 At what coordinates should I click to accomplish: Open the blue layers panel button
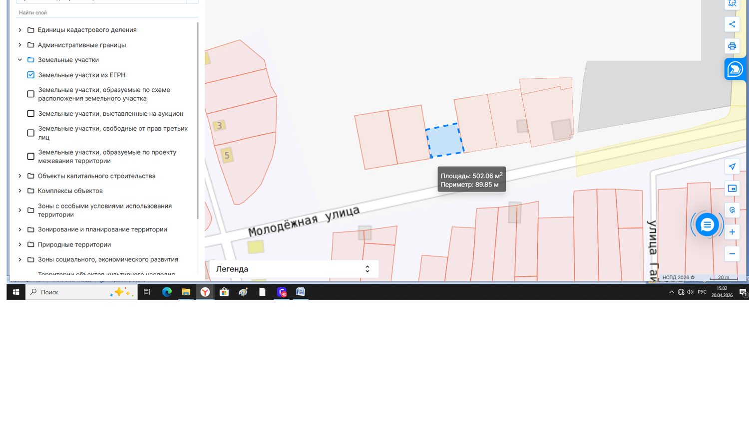735,69
